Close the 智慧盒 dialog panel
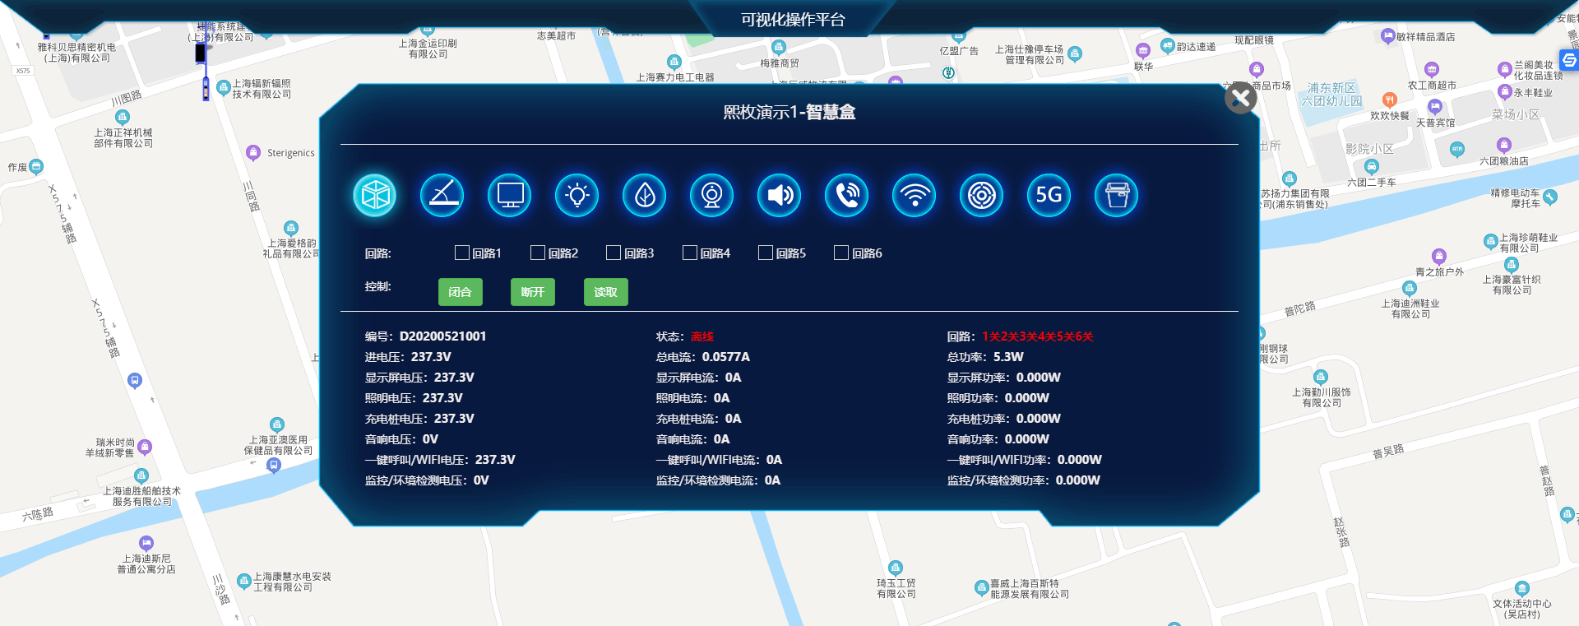This screenshot has height=626, width=1579. click(1240, 99)
